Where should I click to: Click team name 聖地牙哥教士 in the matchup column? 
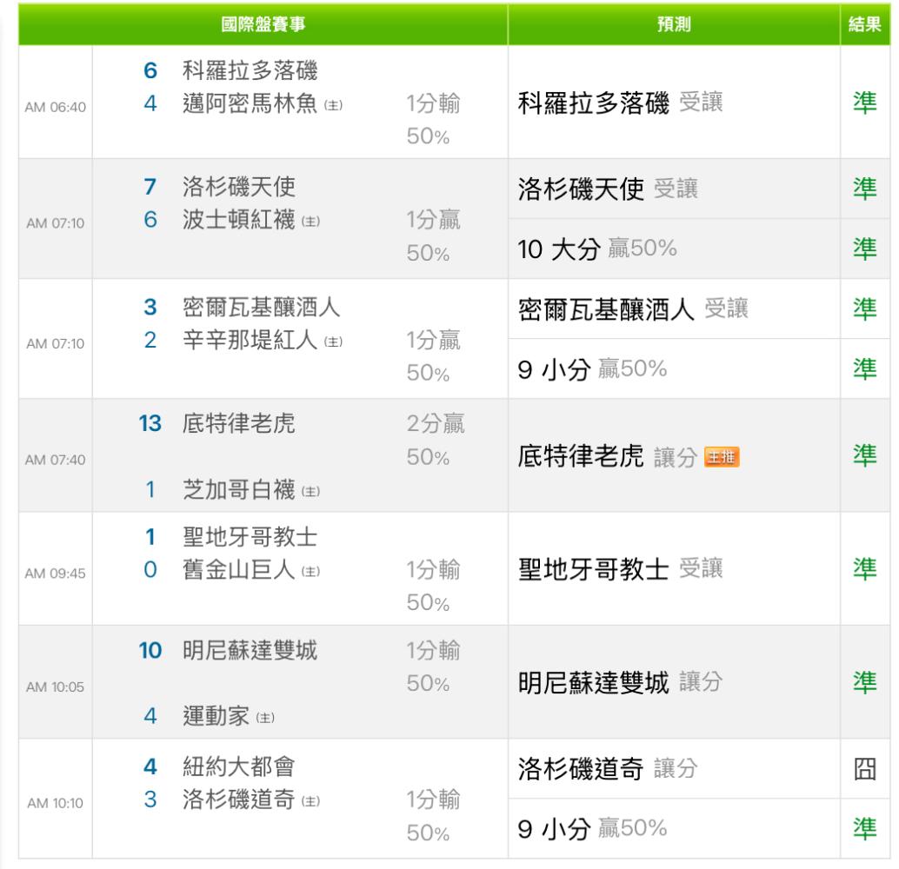coord(250,537)
